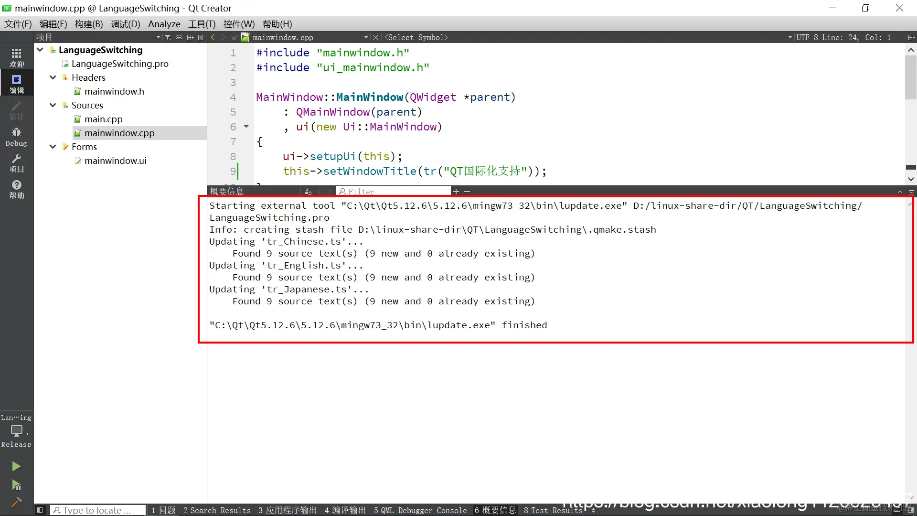This screenshot has height=516, width=917.
Task: Go back with the left arrow
Action: (x=213, y=37)
